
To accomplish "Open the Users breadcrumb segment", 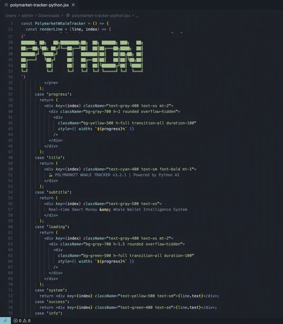I will (10, 16).
